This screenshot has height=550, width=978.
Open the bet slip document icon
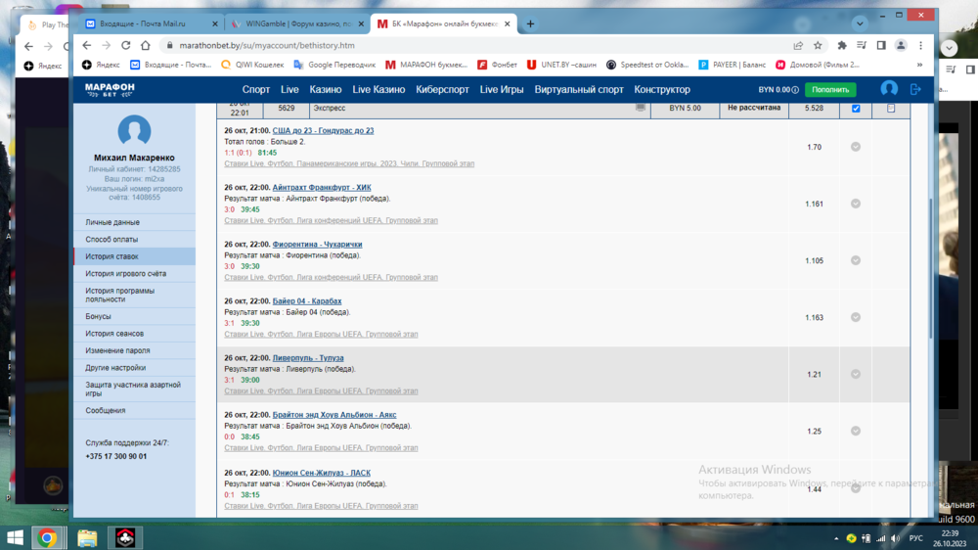click(x=890, y=108)
